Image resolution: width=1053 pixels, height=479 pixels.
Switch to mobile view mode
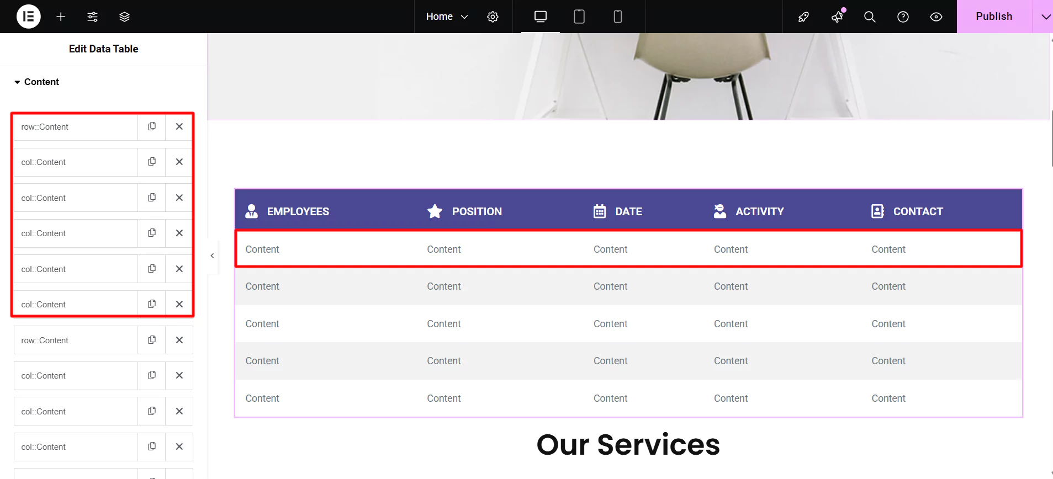click(618, 17)
